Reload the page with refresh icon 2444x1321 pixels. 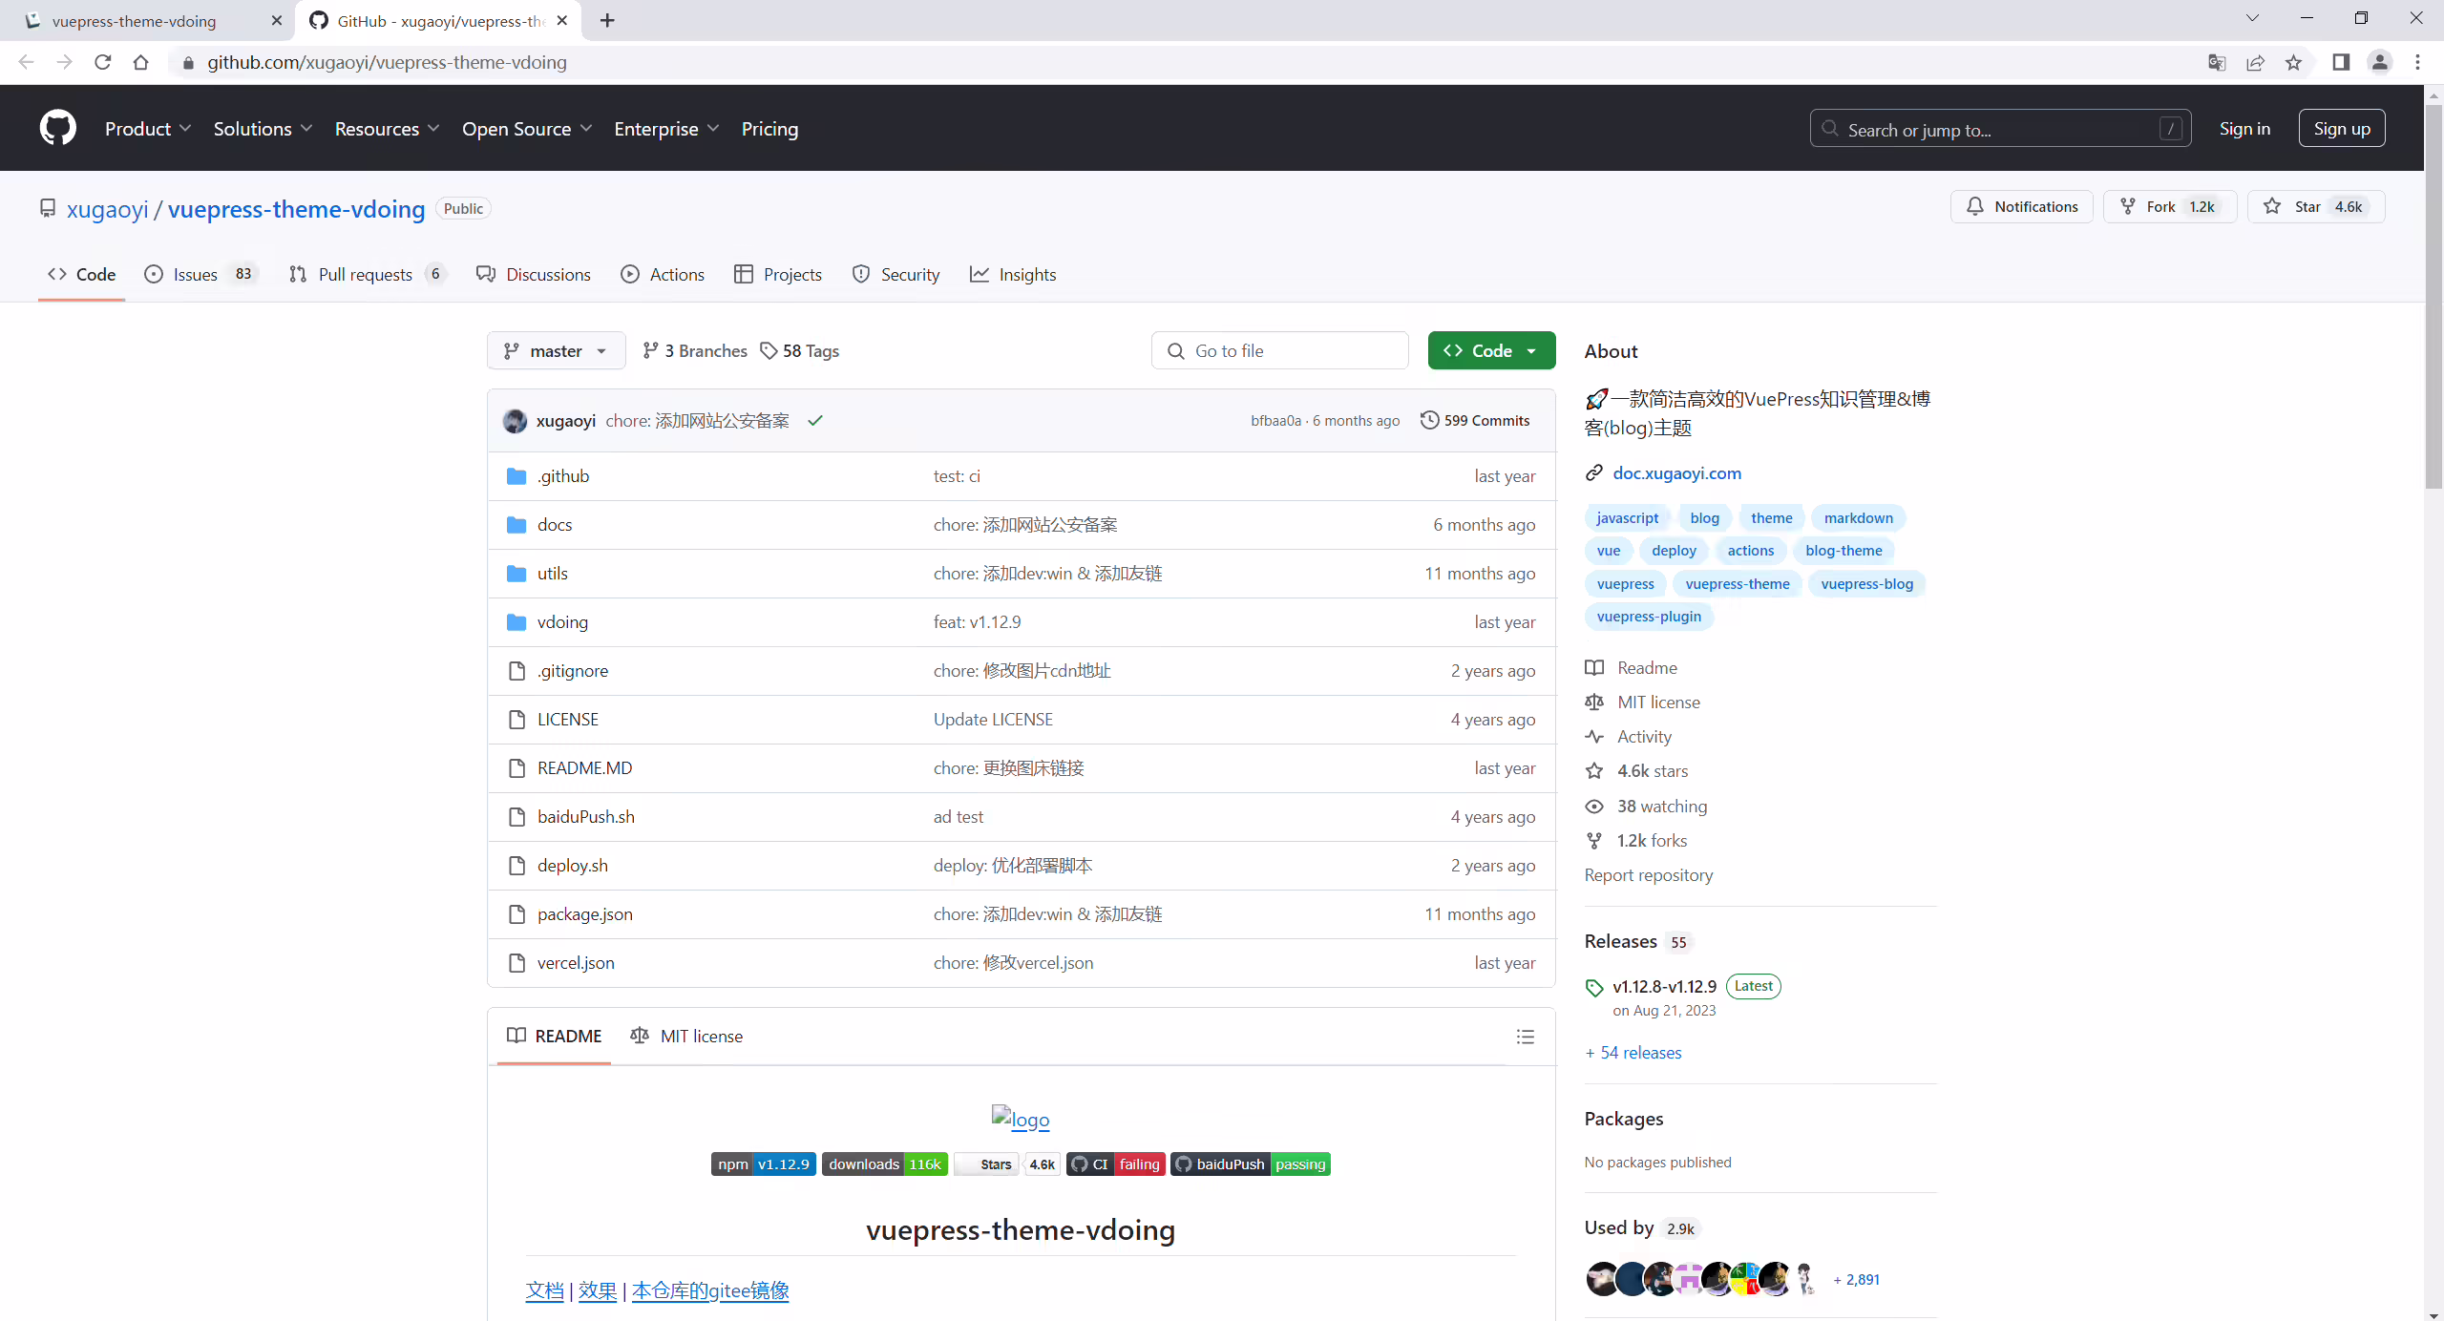point(103,63)
